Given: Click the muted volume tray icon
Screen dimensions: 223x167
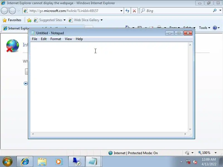Looking at the screenshot, I should pos(195,162).
